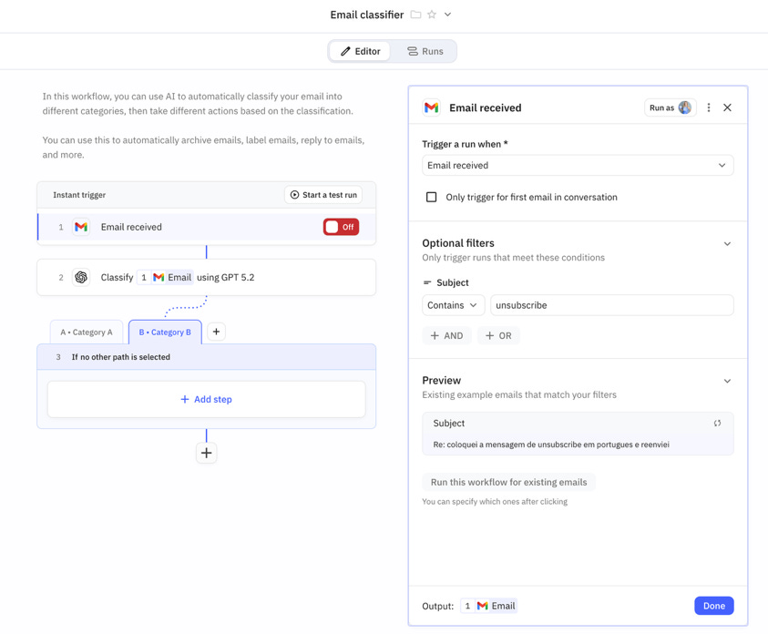Click the Email classifier title
The width and height of the screenshot is (768, 634).
tap(367, 15)
